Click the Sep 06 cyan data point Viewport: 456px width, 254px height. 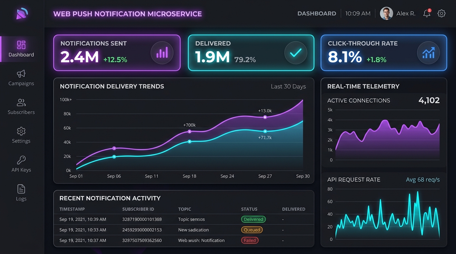114,157
